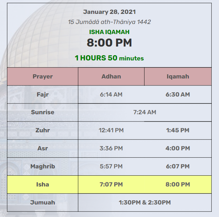Select the Hijri date 15 Jumada ath-Thaniya text
This screenshot has height=217, width=219.
pos(109,22)
